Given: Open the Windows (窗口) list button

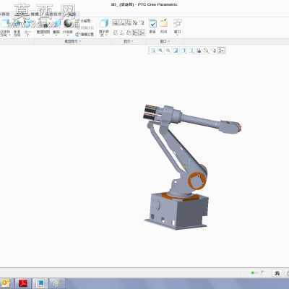Looking at the screenshot, I should (178, 27).
